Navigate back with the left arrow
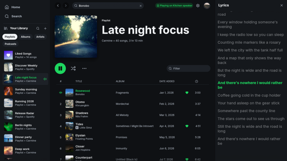Screen dimensions: 287x161 tap(58, 6)
